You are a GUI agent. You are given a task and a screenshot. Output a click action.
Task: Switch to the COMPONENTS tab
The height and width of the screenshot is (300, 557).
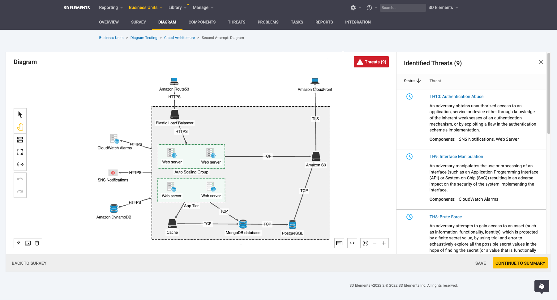(202, 22)
